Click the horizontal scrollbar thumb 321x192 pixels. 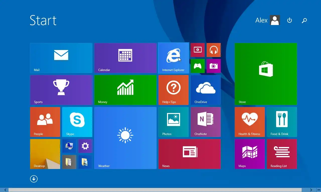tap(155, 190)
